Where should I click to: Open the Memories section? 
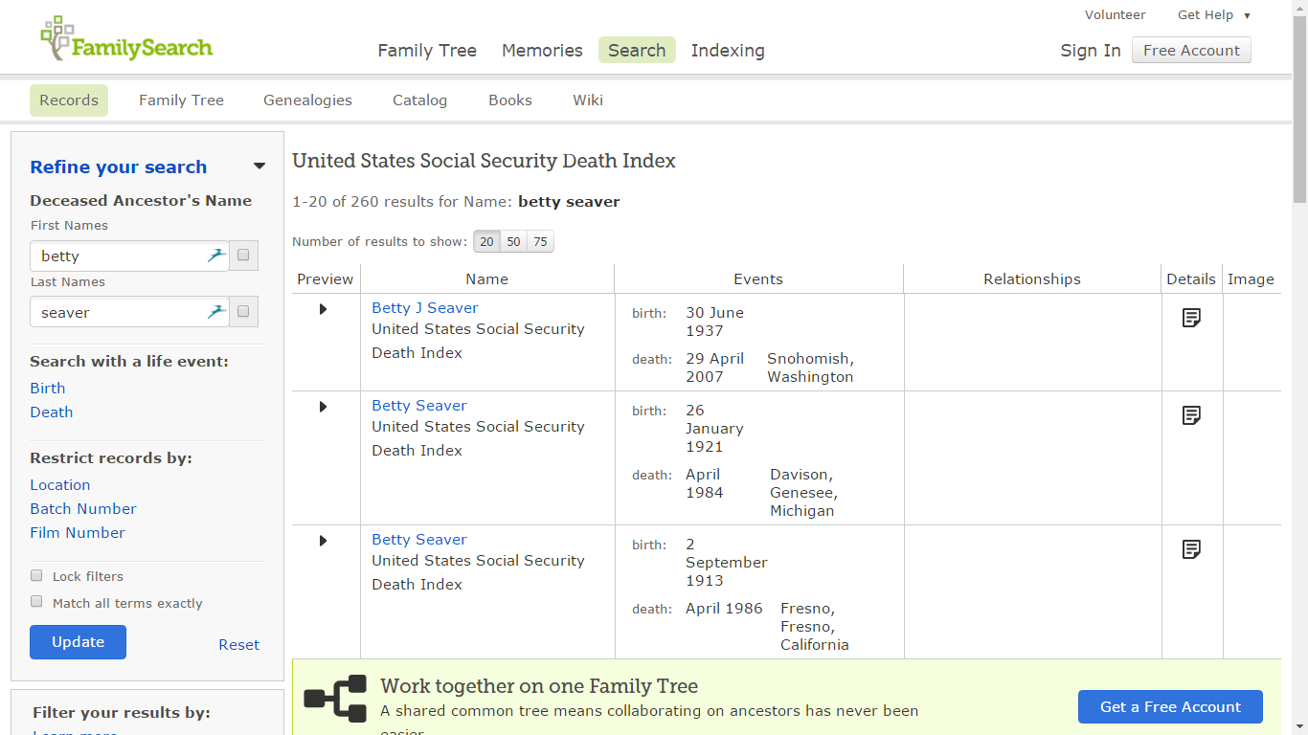pos(541,50)
